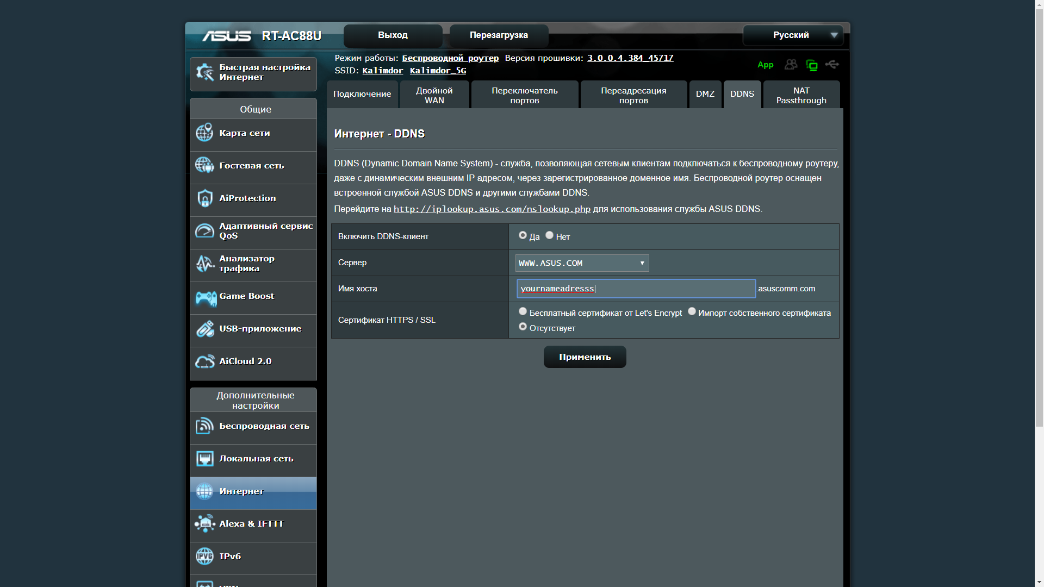
Task: Click the Имя хоста input field
Action: click(x=636, y=289)
